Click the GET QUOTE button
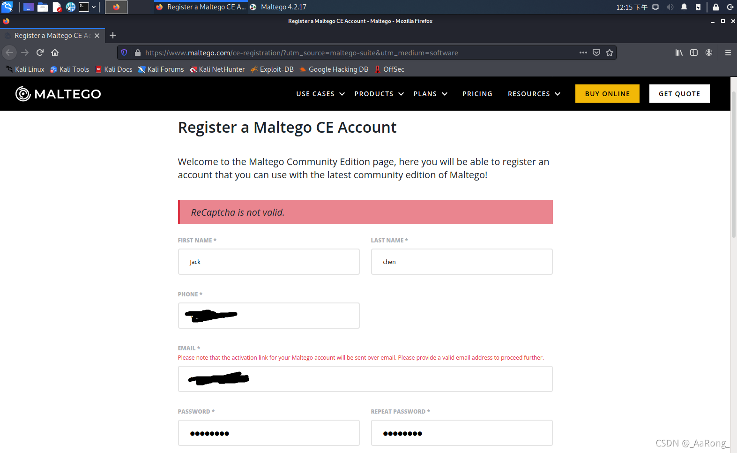 point(679,94)
